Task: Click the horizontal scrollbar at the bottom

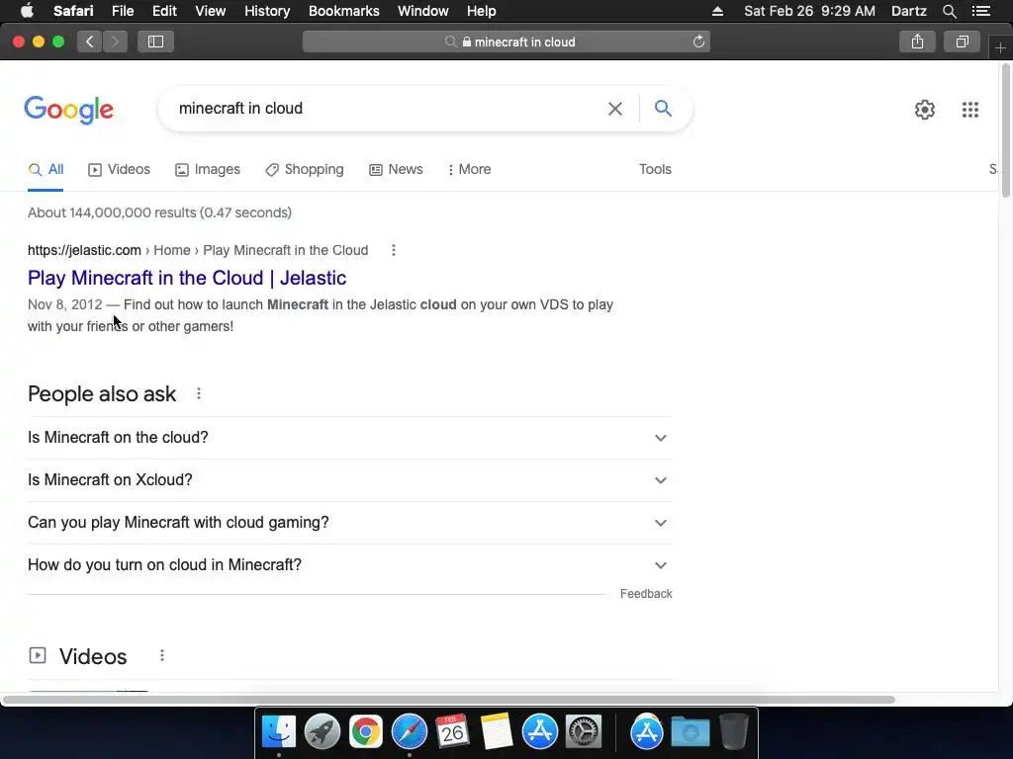Action: [449, 700]
